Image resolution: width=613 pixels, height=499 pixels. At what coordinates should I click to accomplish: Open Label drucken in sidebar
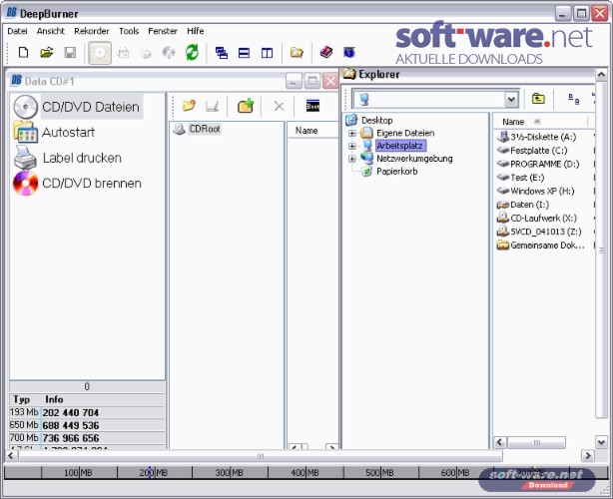coord(68,158)
